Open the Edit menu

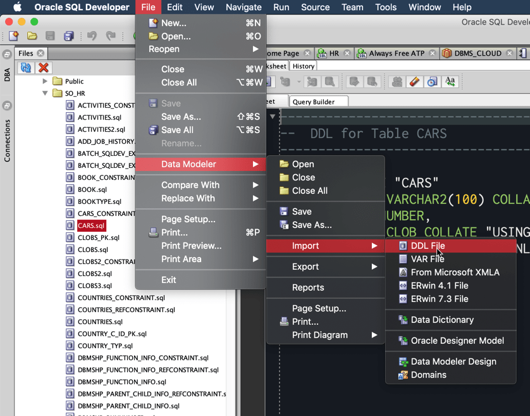tap(175, 7)
